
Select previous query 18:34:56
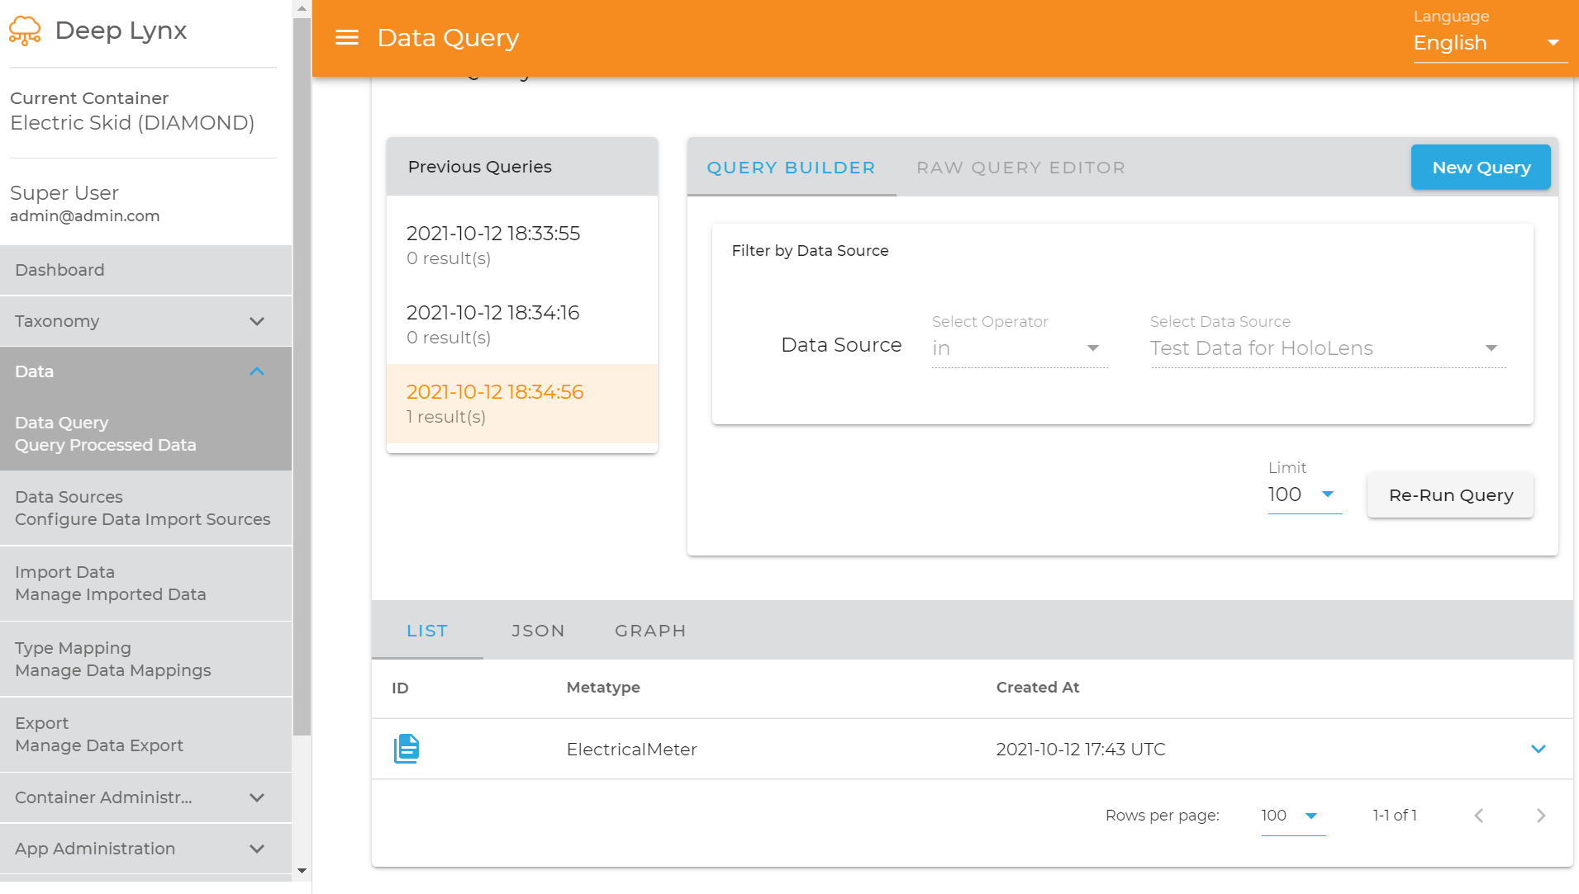522,404
